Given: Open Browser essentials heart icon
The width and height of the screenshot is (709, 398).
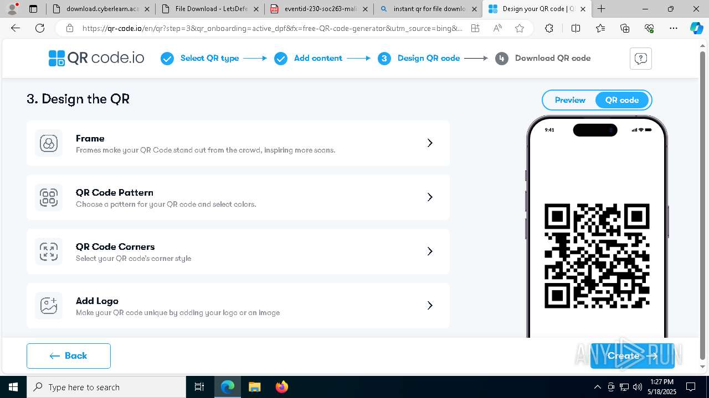Looking at the screenshot, I should (649, 28).
